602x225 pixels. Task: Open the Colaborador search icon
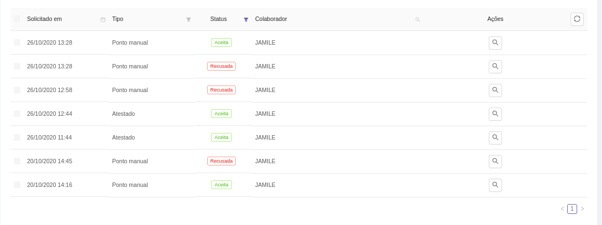[x=418, y=19]
